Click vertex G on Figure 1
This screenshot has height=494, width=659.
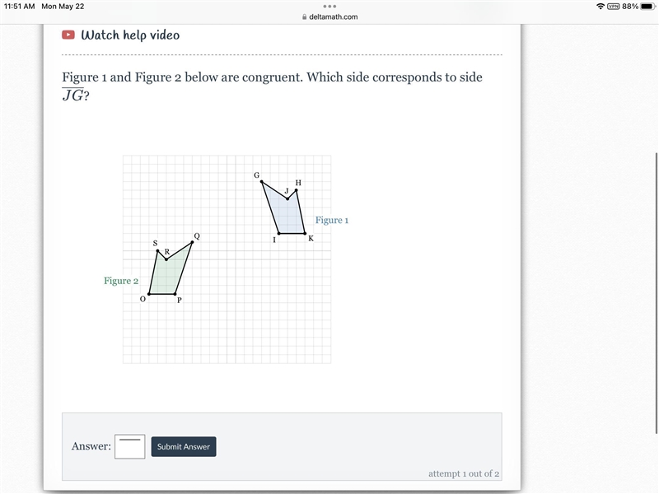261,182
